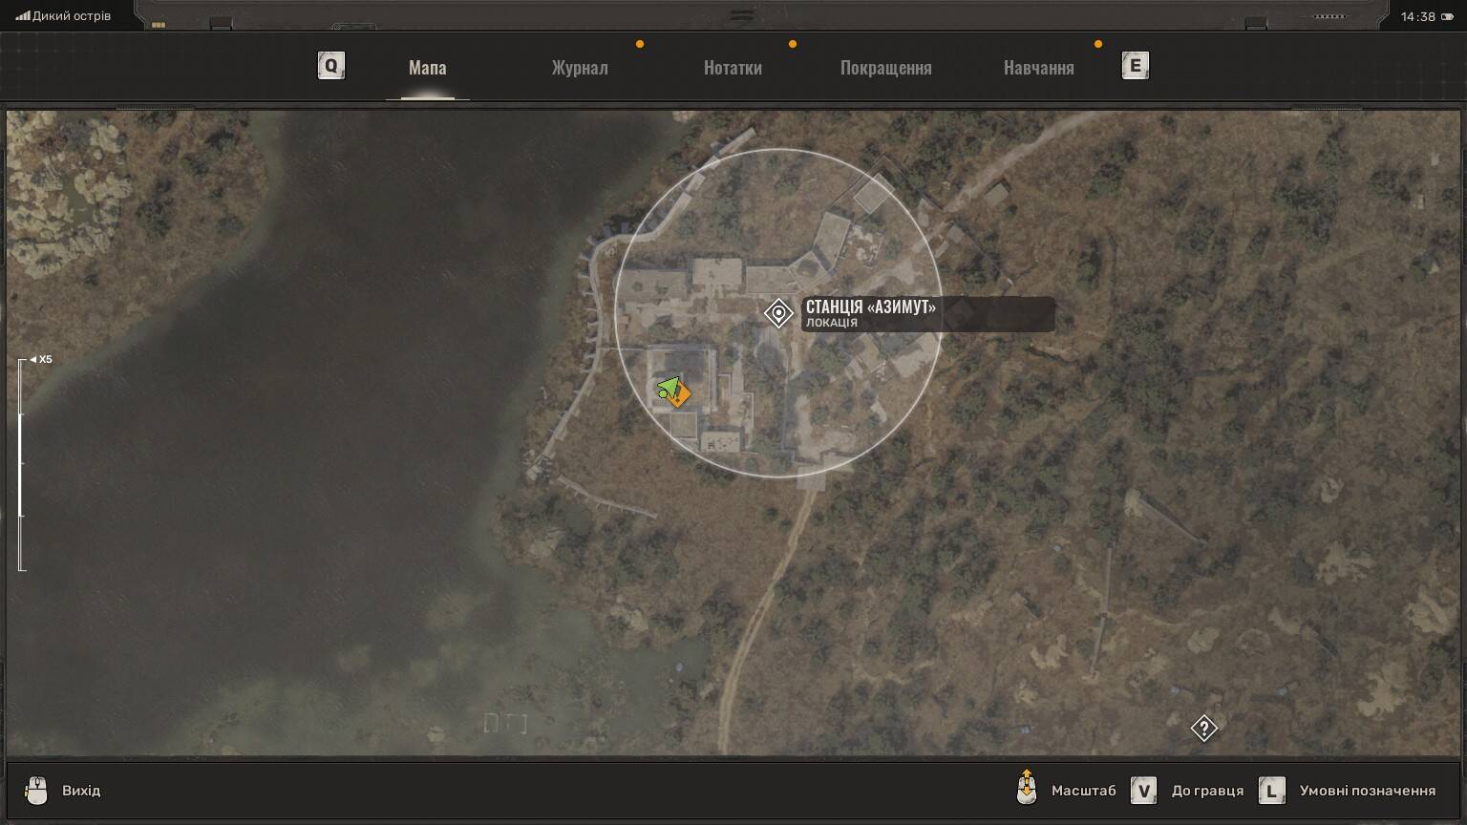Click the Вихід exit label
1467x825 pixels.
coord(81,791)
